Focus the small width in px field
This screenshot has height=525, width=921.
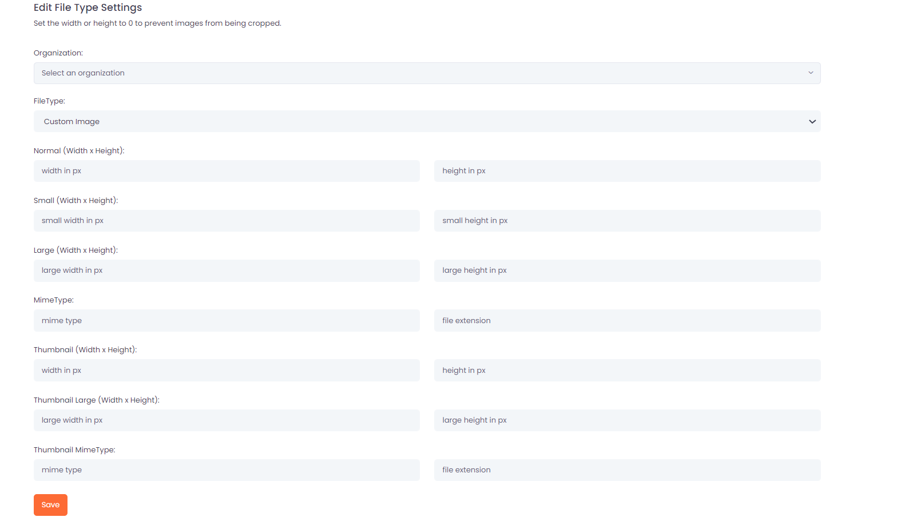pyautogui.click(x=227, y=221)
